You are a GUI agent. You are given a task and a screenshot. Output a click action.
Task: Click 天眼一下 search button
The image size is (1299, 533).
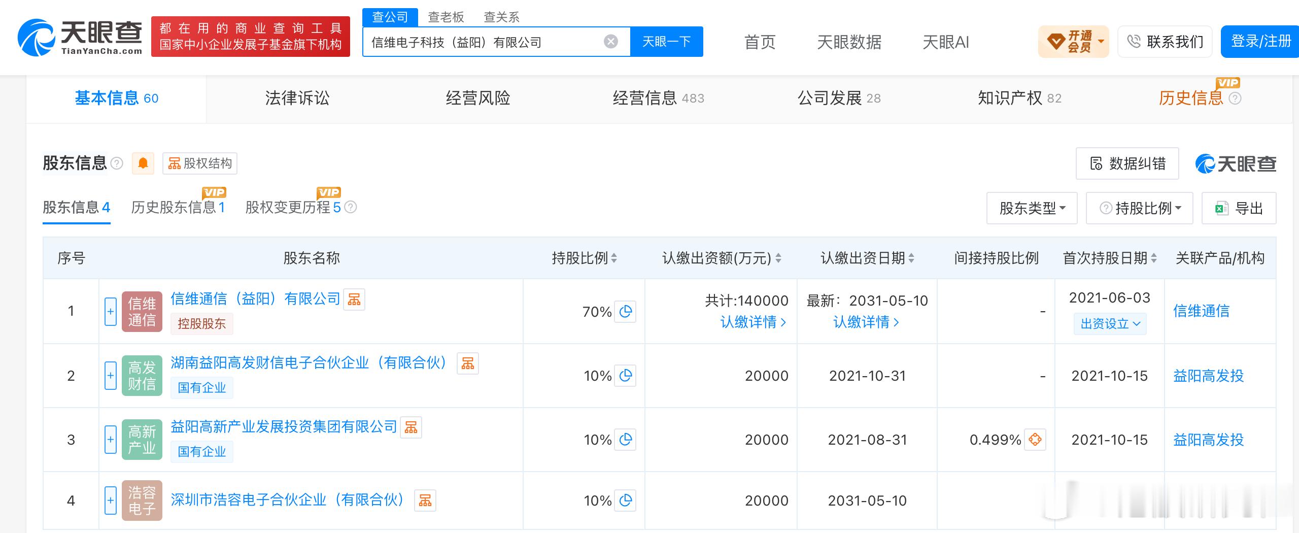[667, 42]
